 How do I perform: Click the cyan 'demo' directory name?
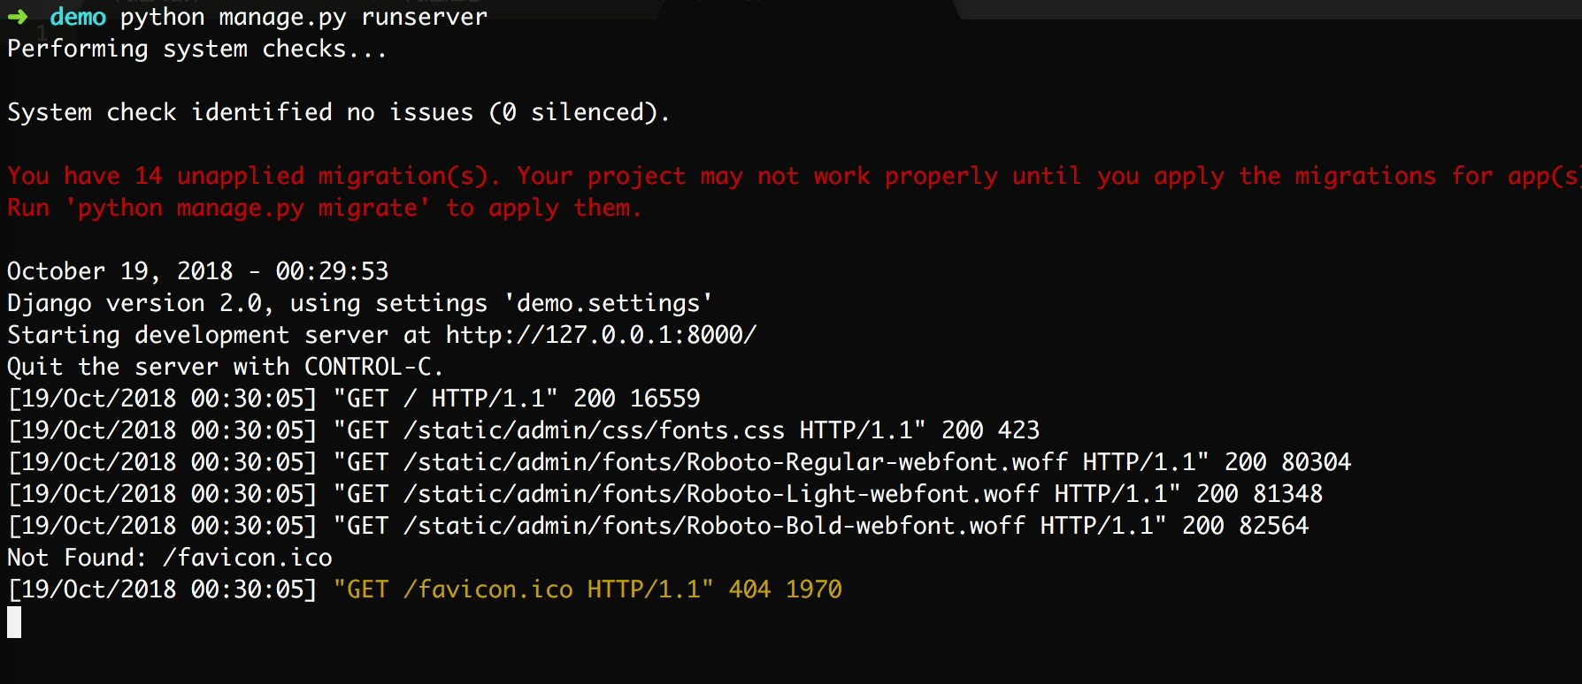[78, 17]
